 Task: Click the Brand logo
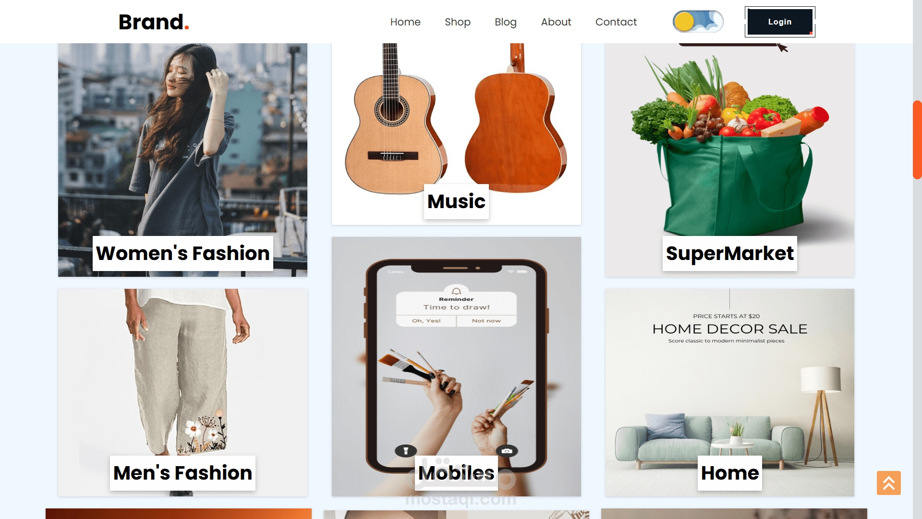coord(154,22)
